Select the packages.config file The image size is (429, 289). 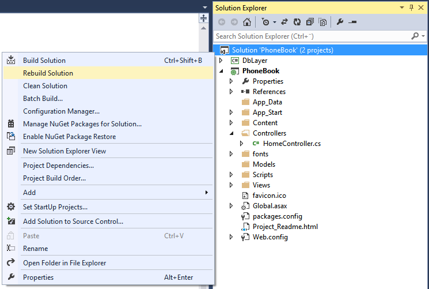[x=277, y=216]
